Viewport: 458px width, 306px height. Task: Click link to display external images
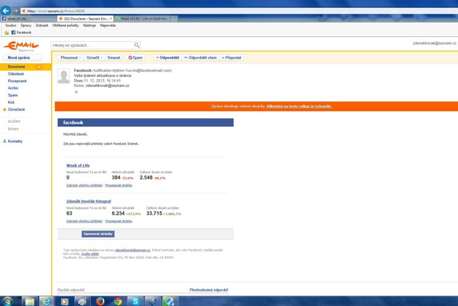coord(299,106)
